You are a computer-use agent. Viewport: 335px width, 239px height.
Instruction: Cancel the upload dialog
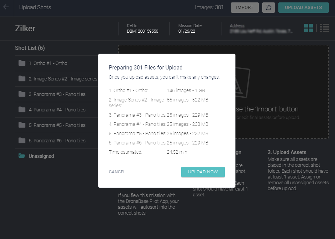click(x=117, y=172)
